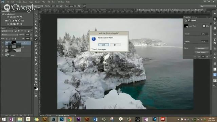The height and width of the screenshot is (122, 217).
Task: Open the layer Fill dropdown arrow
Action: pos(31,39)
